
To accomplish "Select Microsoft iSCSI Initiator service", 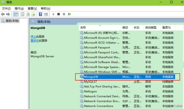I will [x=127, y=43].
